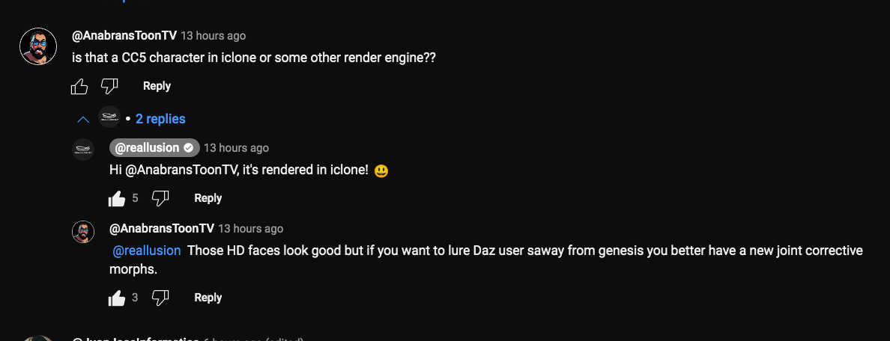Screen dimensions: 890x341
Task: Reply to the top-level CC5 comment
Action: coord(157,86)
